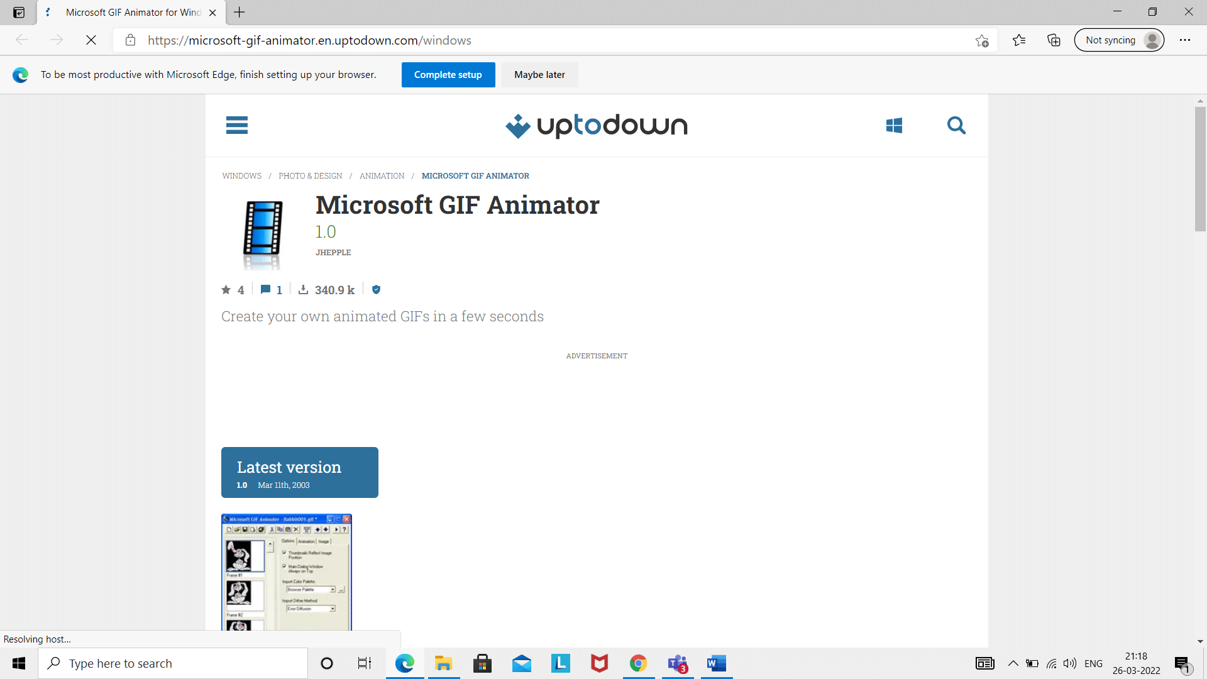Click the Complete setup button
Image resolution: width=1207 pixels, height=679 pixels.
pyautogui.click(x=448, y=75)
